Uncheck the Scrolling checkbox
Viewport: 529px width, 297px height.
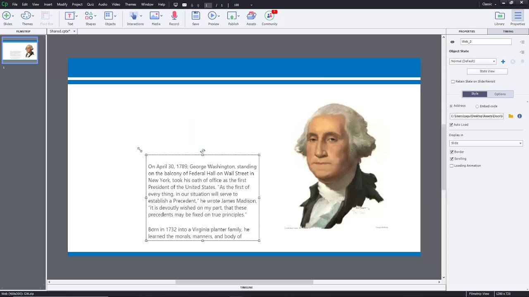pyautogui.click(x=452, y=159)
